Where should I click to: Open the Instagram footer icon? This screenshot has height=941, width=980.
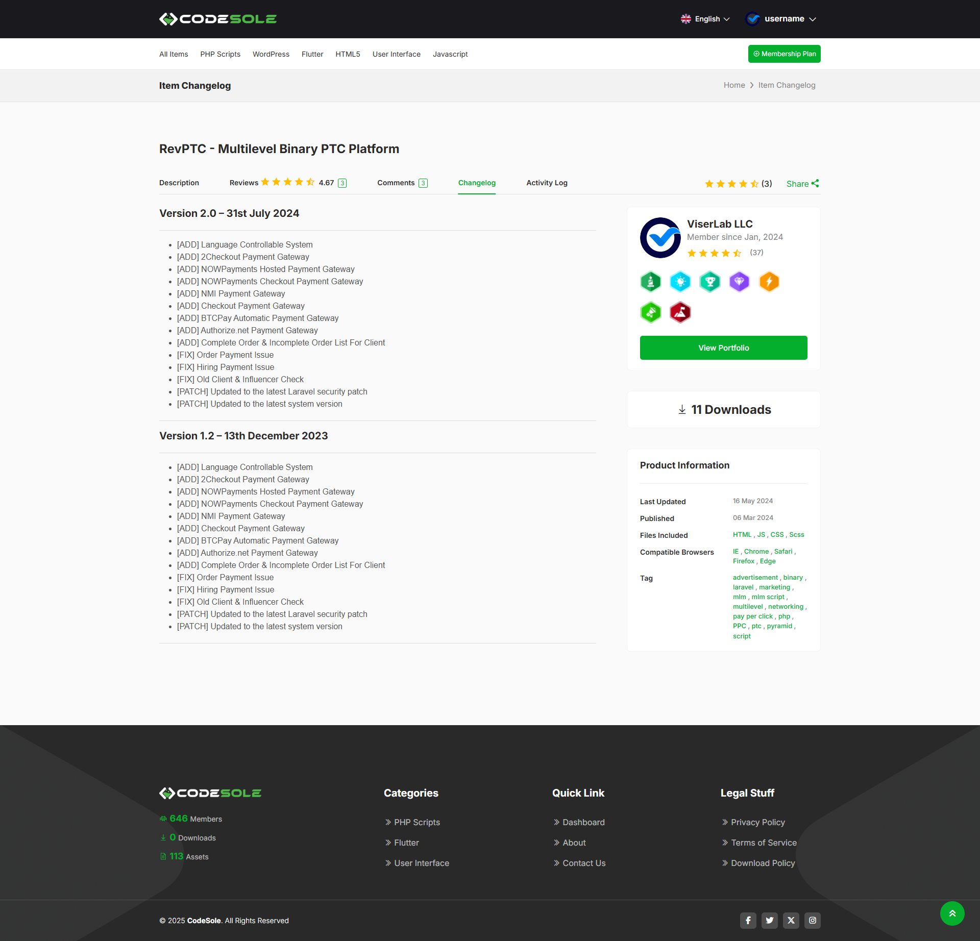[812, 920]
